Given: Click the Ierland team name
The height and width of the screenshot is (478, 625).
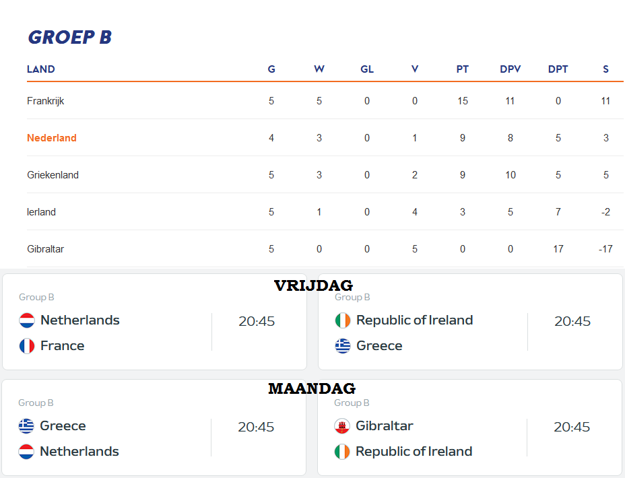Looking at the screenshot, I should [41, 212].
